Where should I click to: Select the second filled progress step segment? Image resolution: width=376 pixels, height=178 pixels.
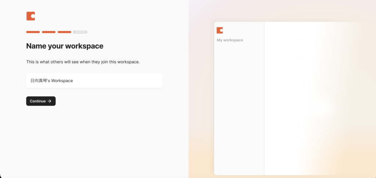click(48, 32)
